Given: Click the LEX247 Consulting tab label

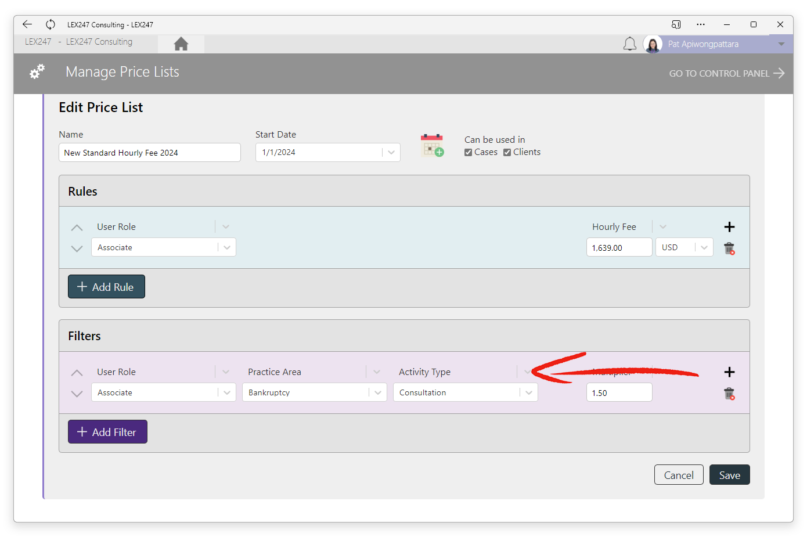Looking at the screenshot, I should click(x=99, y=42).
